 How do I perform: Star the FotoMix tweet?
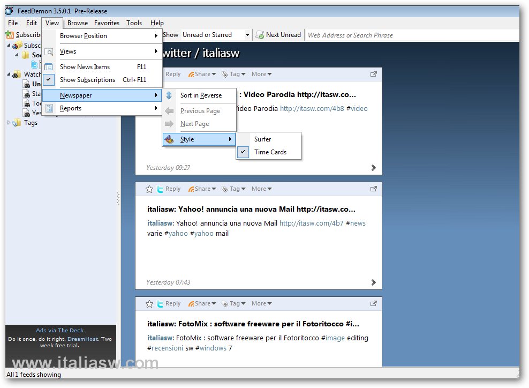coord(149,304)
